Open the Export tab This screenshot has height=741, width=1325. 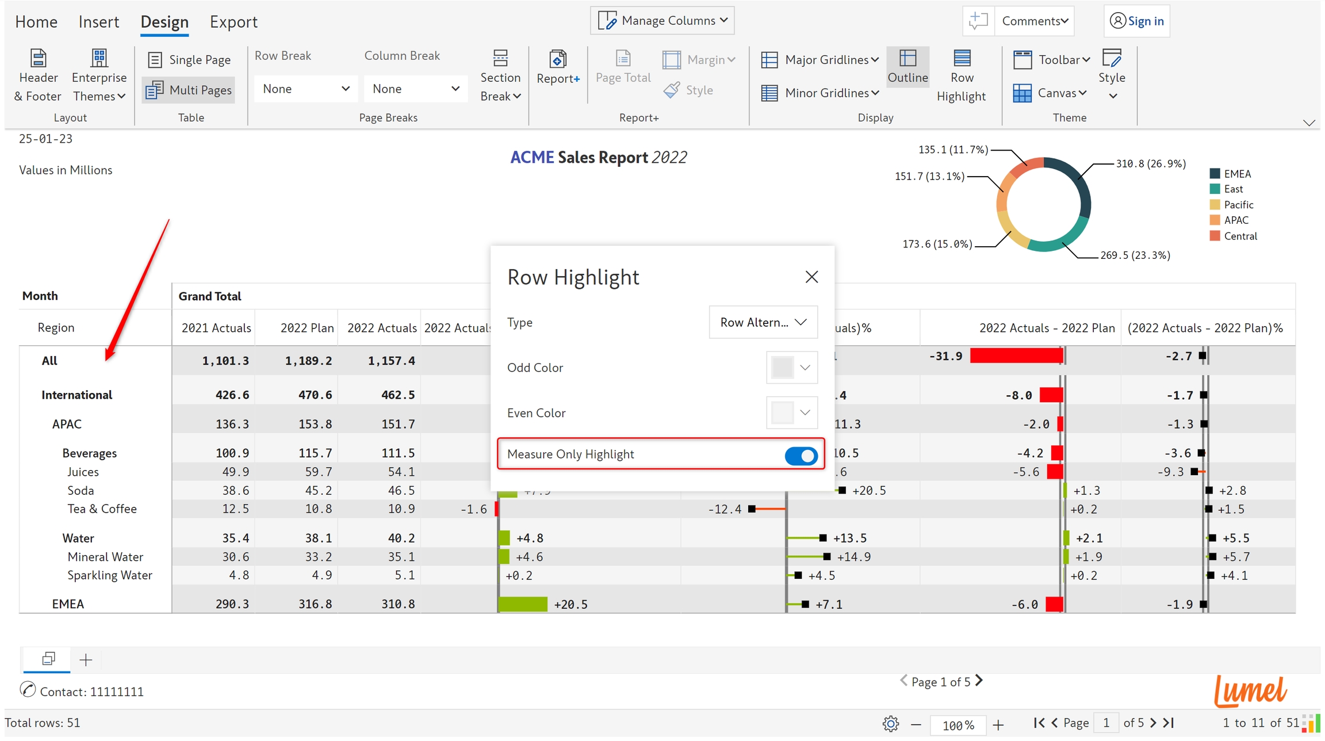pos(233,22)
